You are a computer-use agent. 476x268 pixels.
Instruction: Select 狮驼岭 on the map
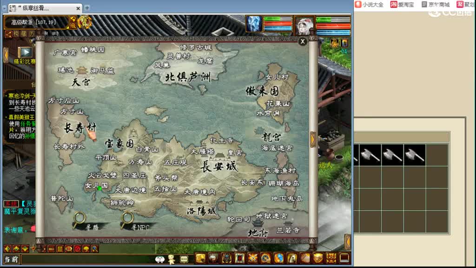pyautogui.click(x=122, y=202)
